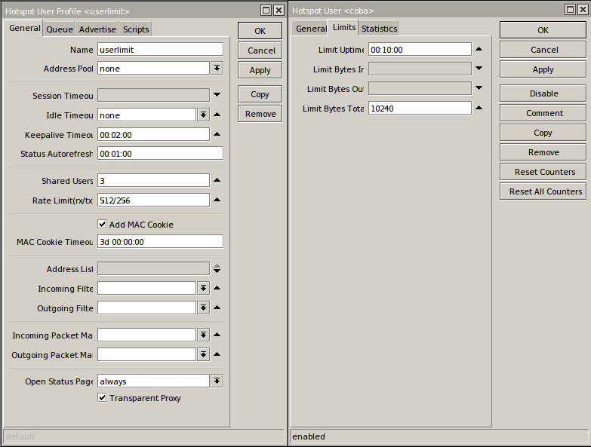
Task: Open the Outgoing Packet Mark dropdown
Action: 204,354
